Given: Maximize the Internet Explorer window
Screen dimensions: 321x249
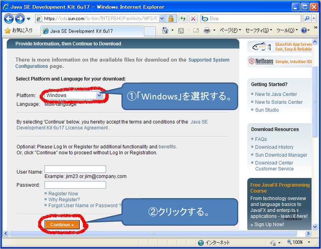Looking at the screenshot, I should click(305, 7).
